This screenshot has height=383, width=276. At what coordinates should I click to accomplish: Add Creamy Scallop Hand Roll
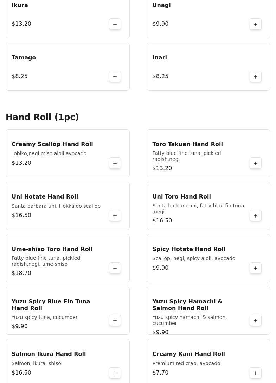[115, 163]
